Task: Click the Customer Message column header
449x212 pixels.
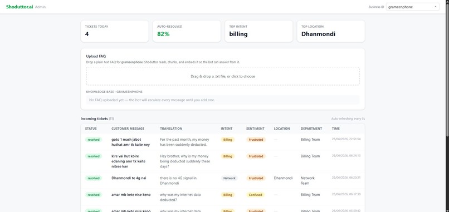Action: coord(128,129)
